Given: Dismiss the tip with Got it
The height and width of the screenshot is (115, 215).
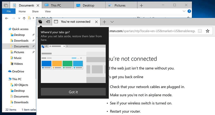Looking at the screenshot, I should click(x=73, y=92).
